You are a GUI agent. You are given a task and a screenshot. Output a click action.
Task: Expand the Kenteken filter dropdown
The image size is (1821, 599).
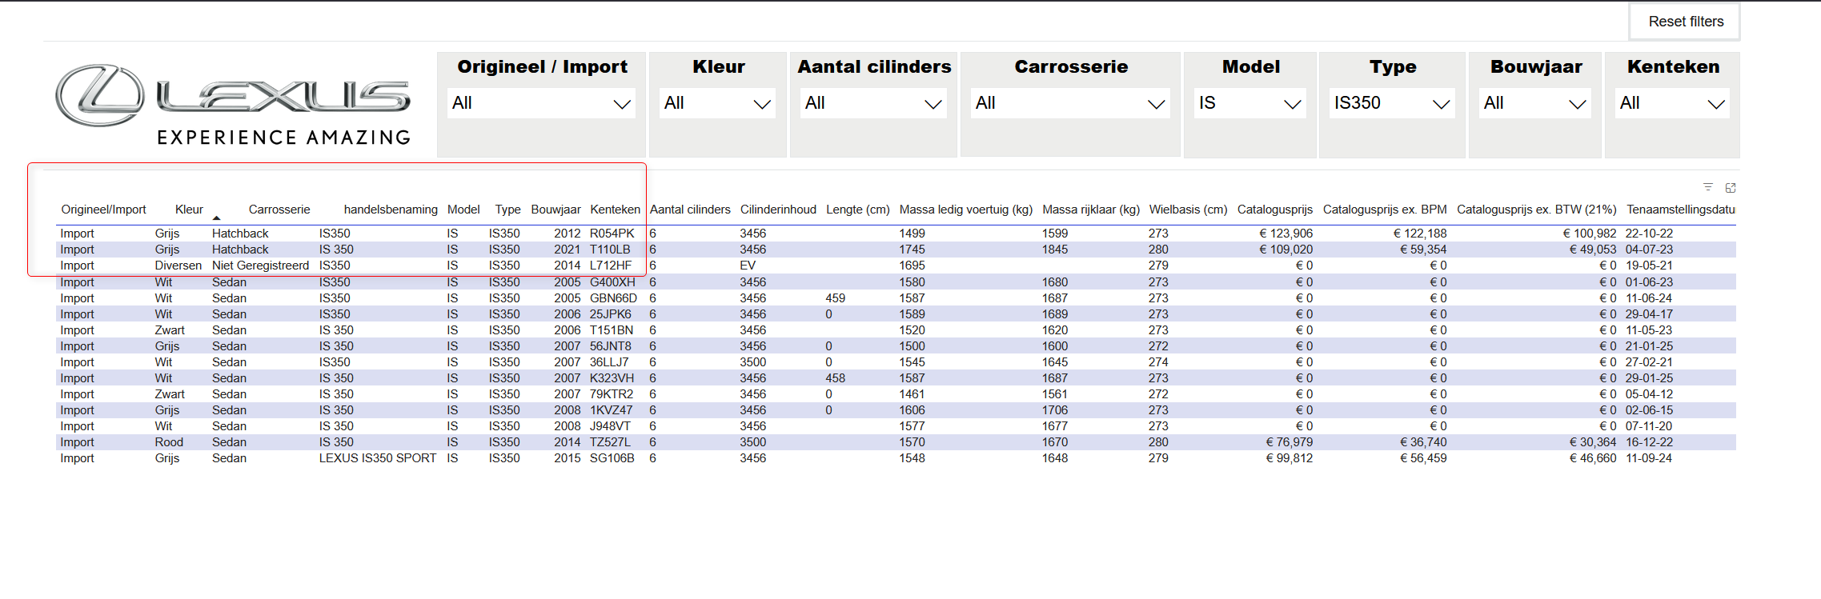(1671, 104)
